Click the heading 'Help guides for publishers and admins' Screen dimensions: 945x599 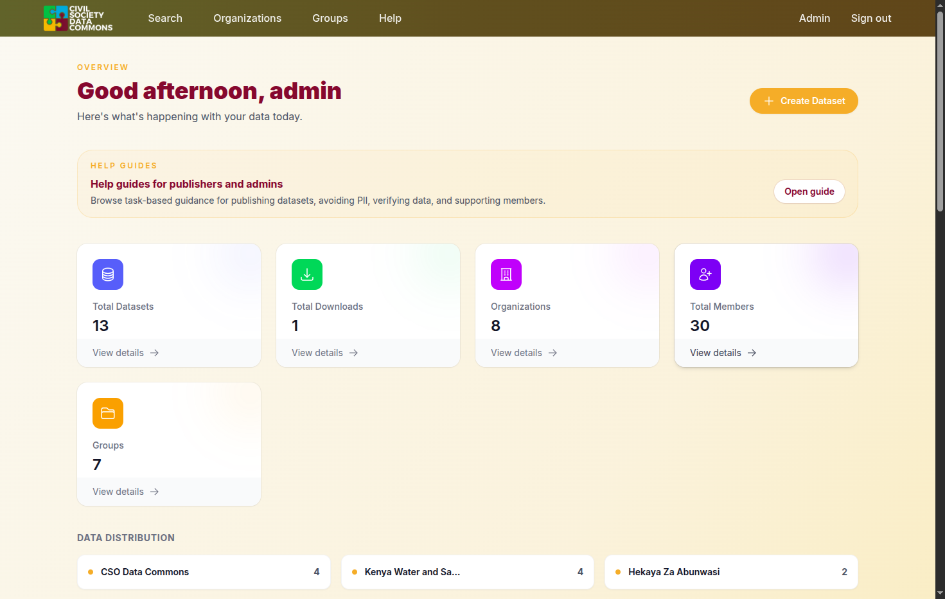click(x=187, y=184)
